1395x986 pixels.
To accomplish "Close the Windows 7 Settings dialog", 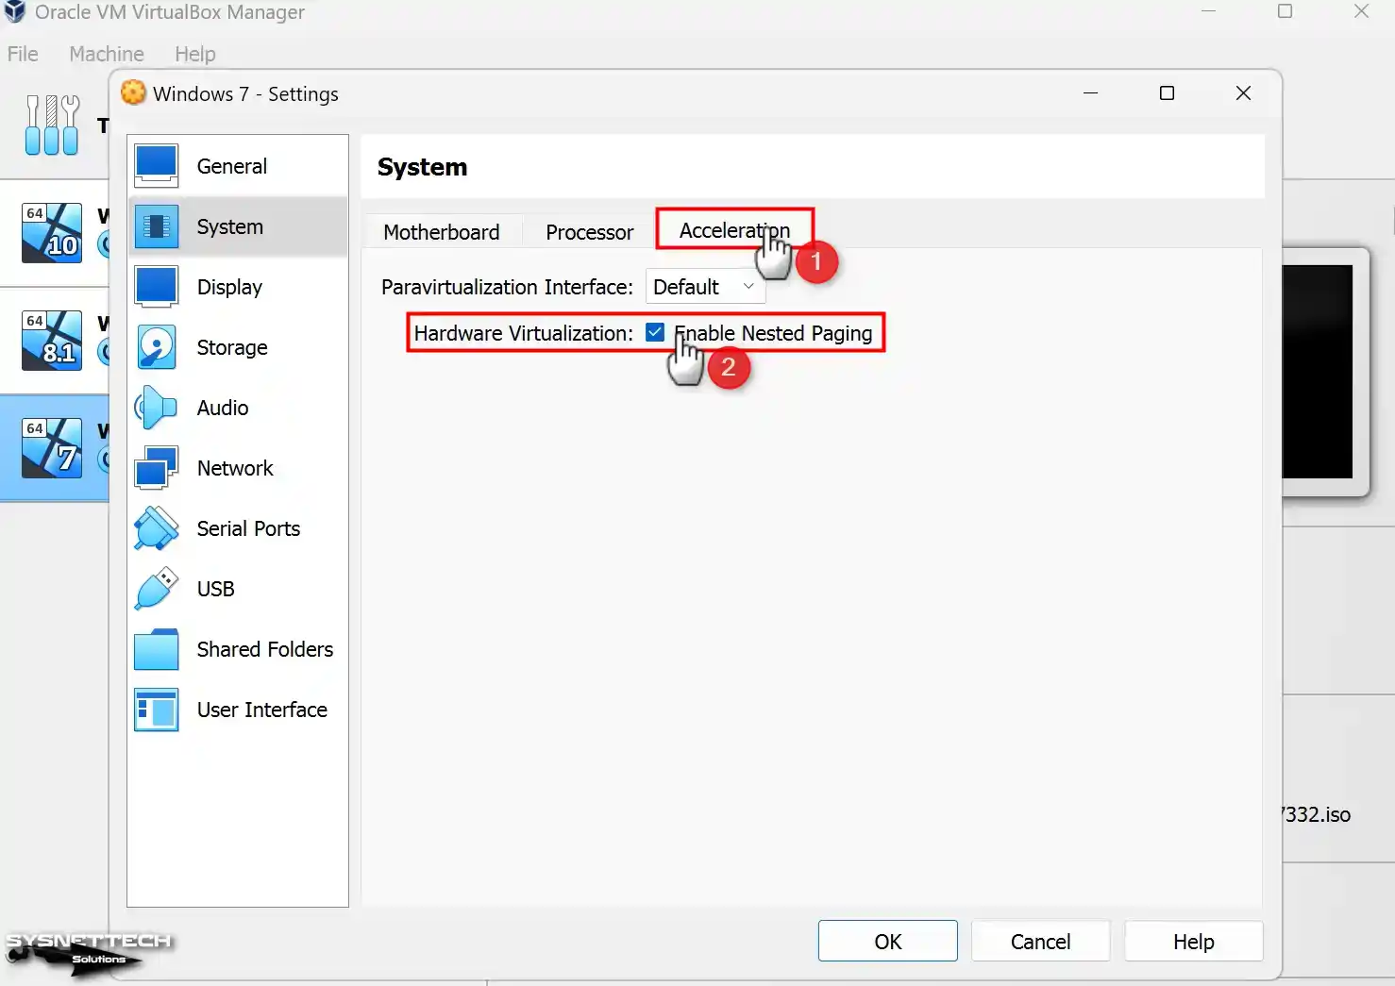I will (x=1243, y=92).
